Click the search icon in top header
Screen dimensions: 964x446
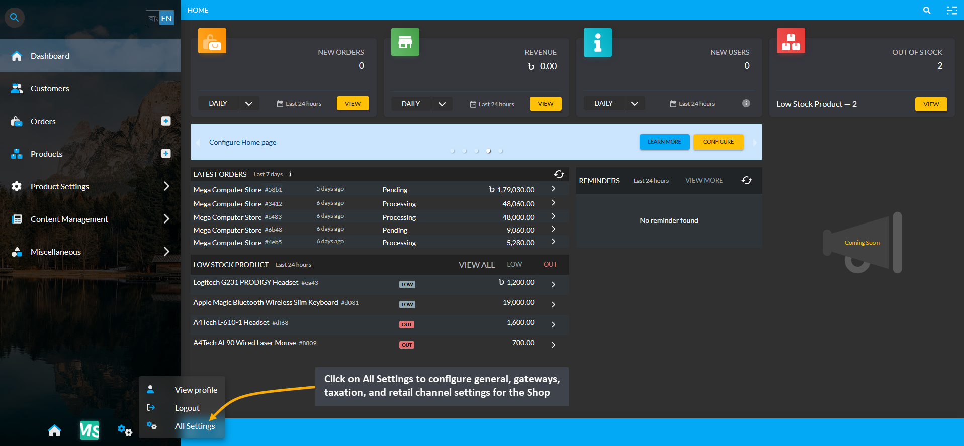[927, 10]
